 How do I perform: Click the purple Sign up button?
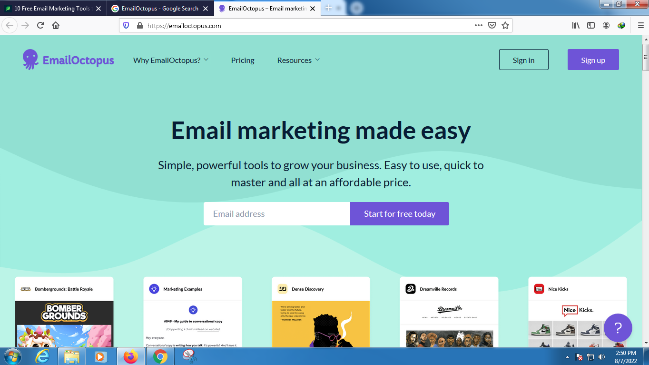coord(593,60)
